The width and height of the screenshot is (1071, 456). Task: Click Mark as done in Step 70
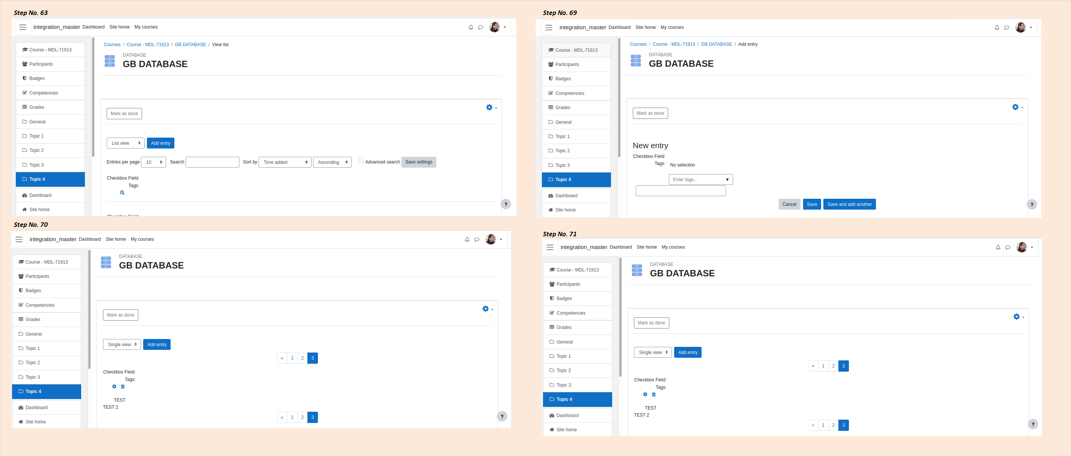[121, 315]
